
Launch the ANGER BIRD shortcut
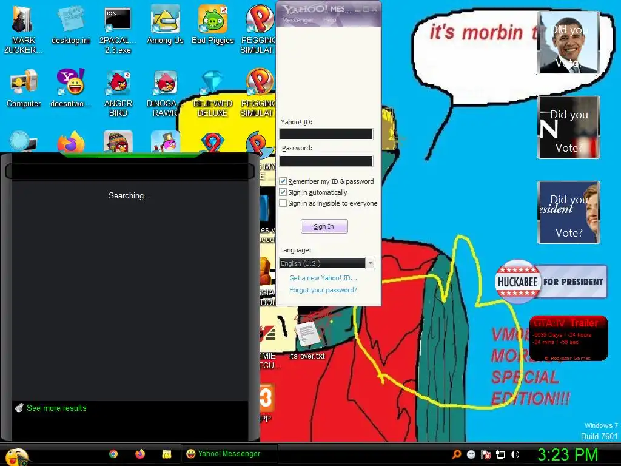tap(118, 93)
